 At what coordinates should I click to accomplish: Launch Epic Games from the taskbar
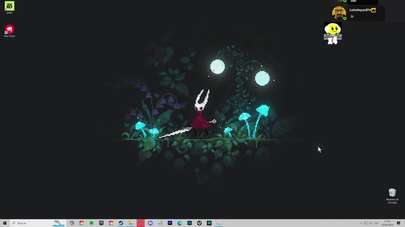[101, 223]
